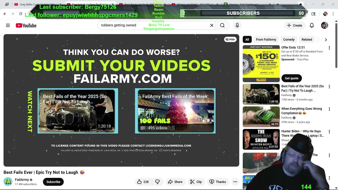
Task: Open media control icon in browser toolbar
Action: 313,14
